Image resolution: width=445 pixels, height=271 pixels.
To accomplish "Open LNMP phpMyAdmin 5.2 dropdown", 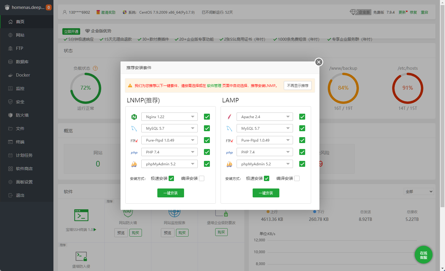I will click(170, 164).
